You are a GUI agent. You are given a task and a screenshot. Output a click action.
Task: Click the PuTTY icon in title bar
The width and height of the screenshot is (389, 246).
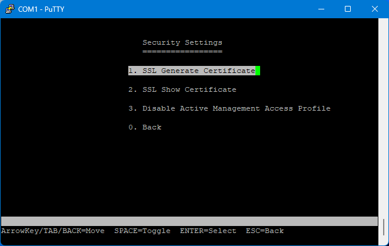[9, 9]
